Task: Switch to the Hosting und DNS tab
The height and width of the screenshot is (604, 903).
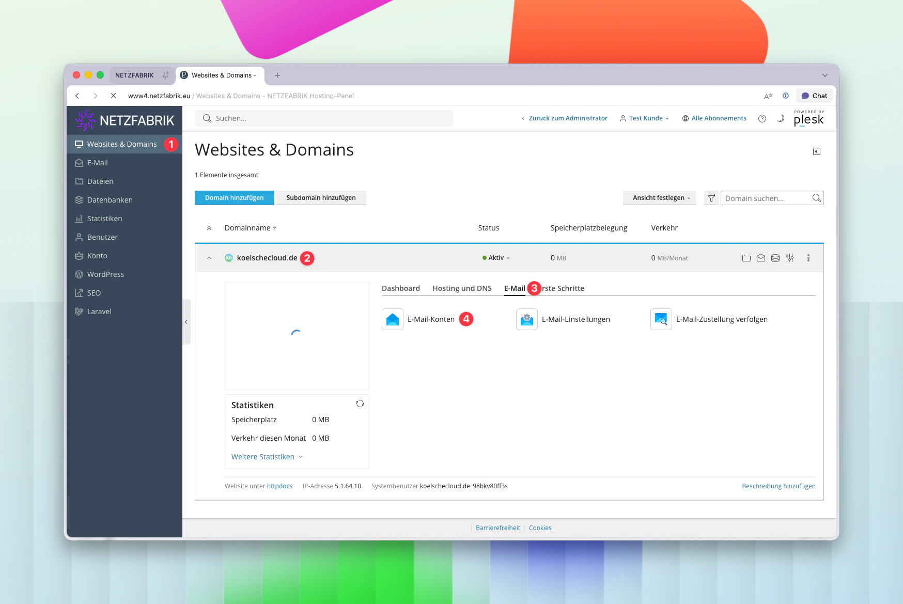Action: tap(462, 288)
